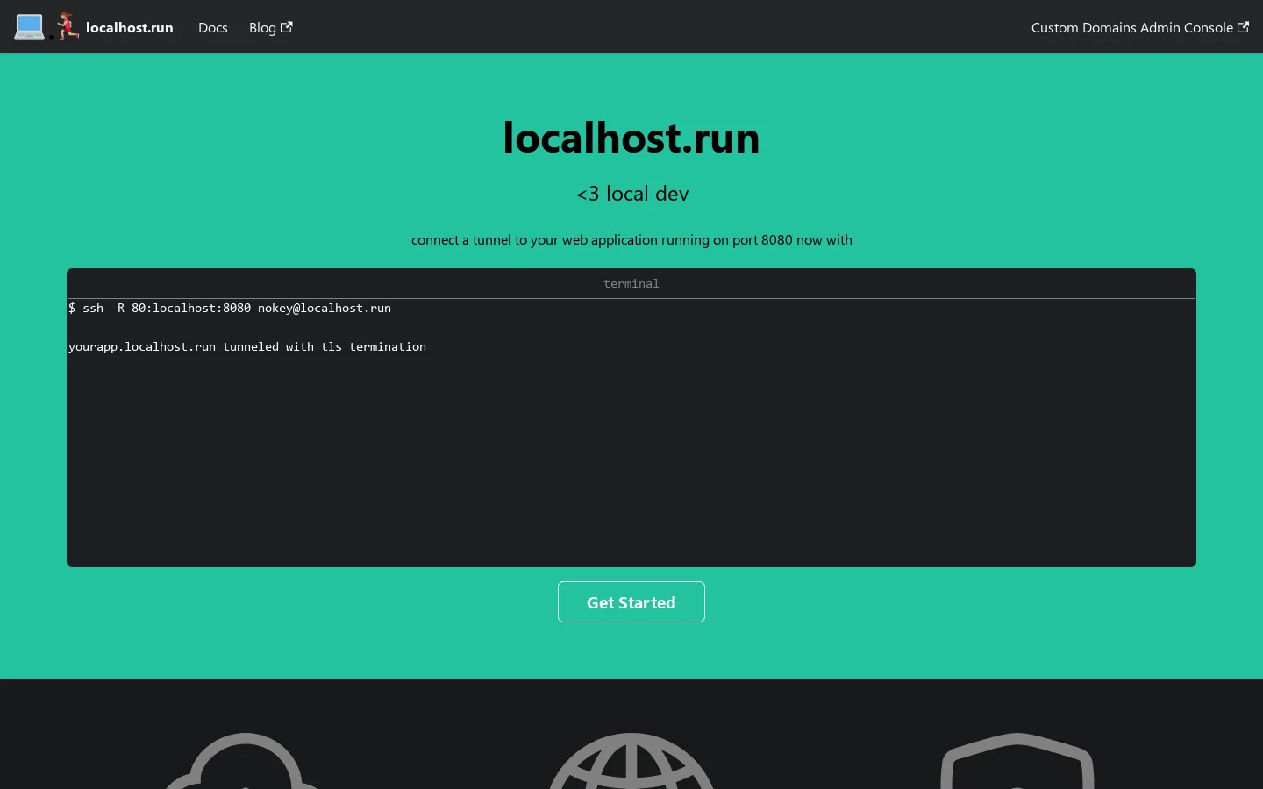Image resolution: width=1263 pixels, height=789 pixels.
Task: Click the shield icon below the hero
Action: click(1017, 761)
